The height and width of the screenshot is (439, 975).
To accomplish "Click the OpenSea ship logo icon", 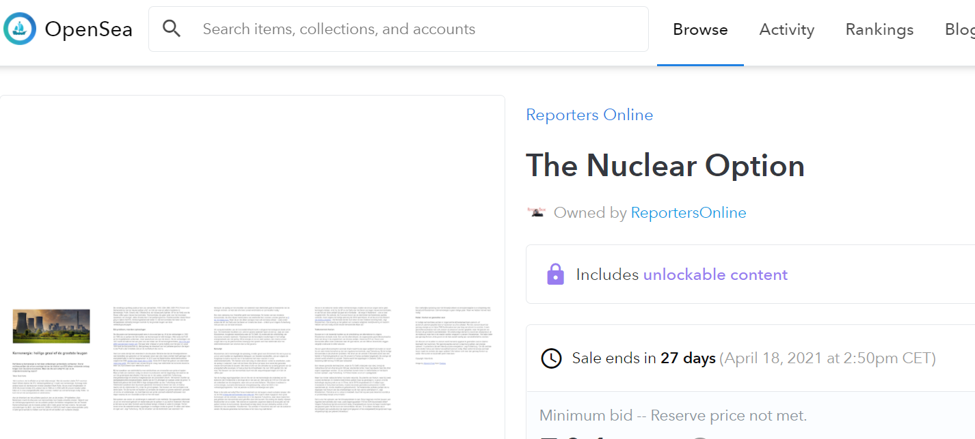I will tap(20, 29).
